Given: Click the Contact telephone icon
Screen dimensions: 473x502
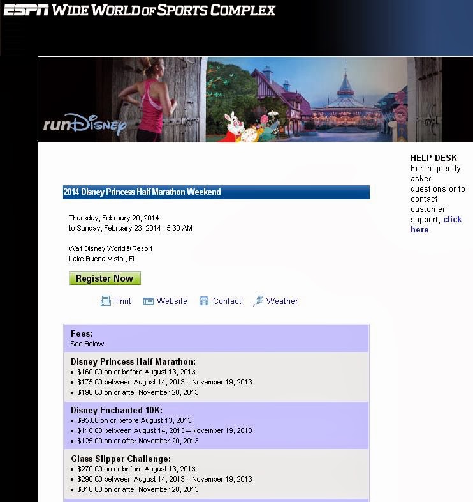Looking at the screenshot, I should click(204, 301).
